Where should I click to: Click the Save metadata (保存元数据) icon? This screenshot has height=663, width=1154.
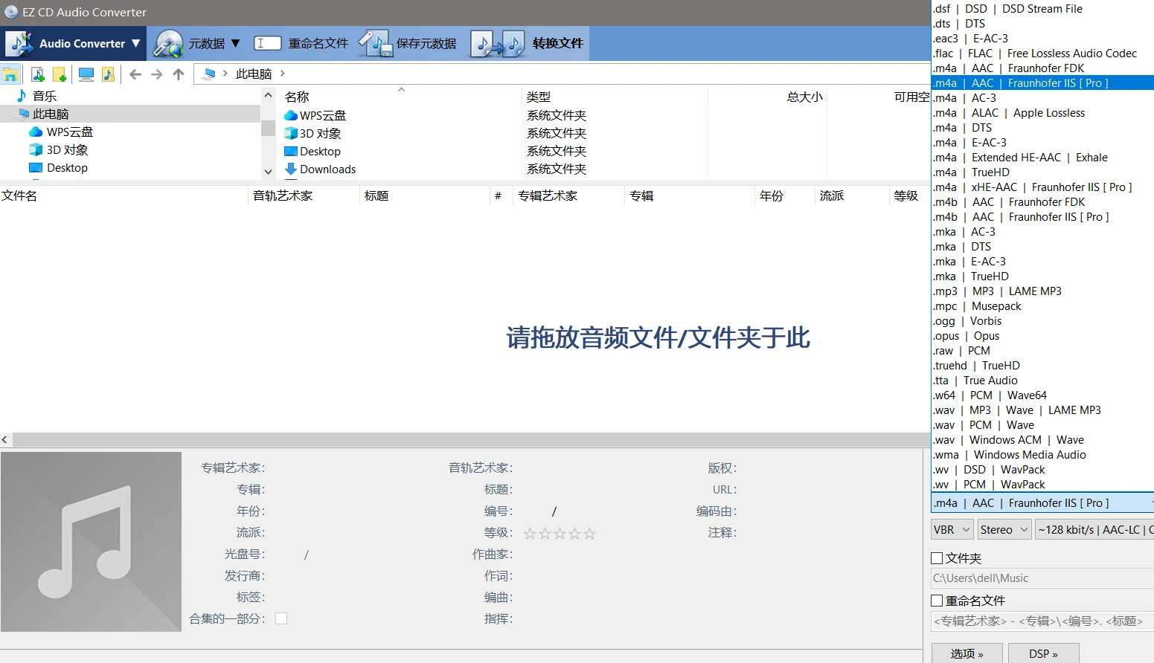[375, 44]
